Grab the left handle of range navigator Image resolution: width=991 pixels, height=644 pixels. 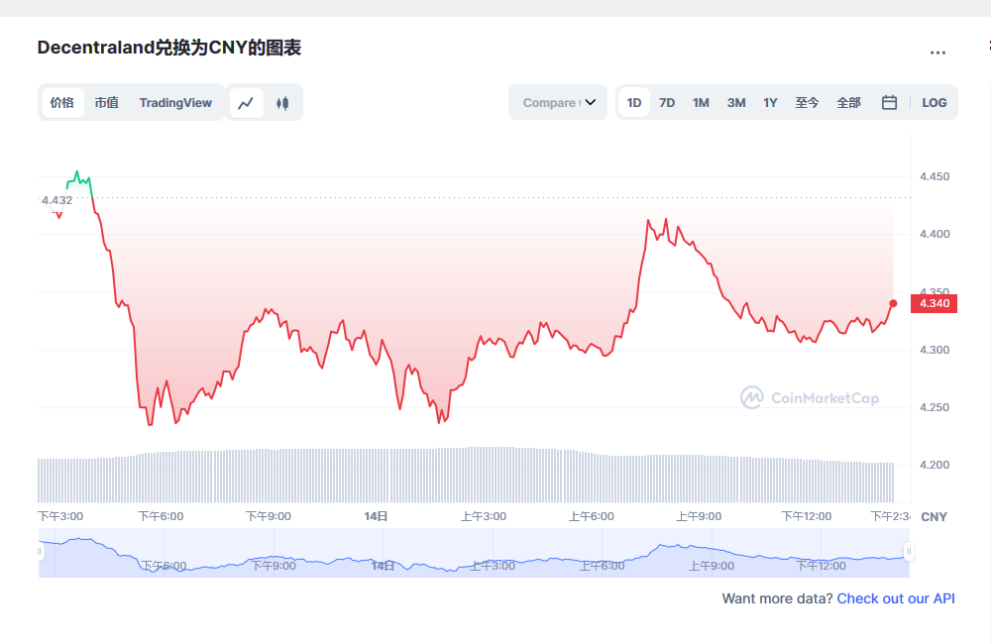(x=40, y=551)
